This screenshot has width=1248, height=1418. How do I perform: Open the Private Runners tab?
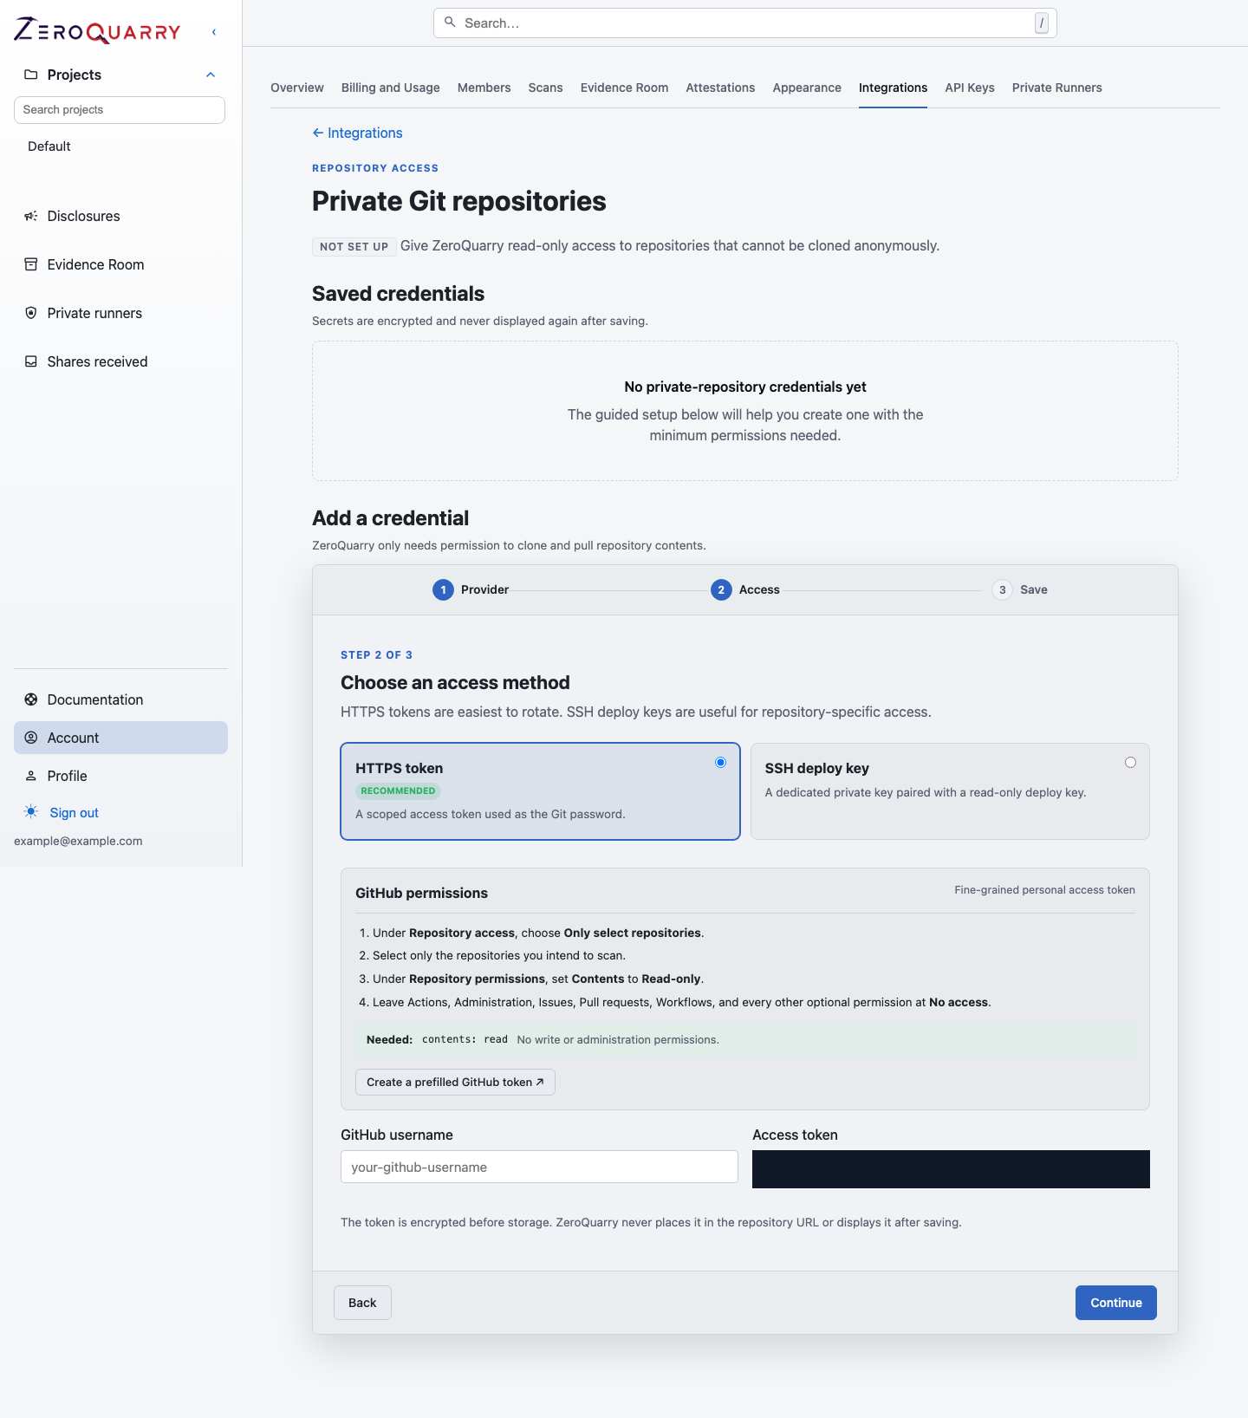point(1057,88)
